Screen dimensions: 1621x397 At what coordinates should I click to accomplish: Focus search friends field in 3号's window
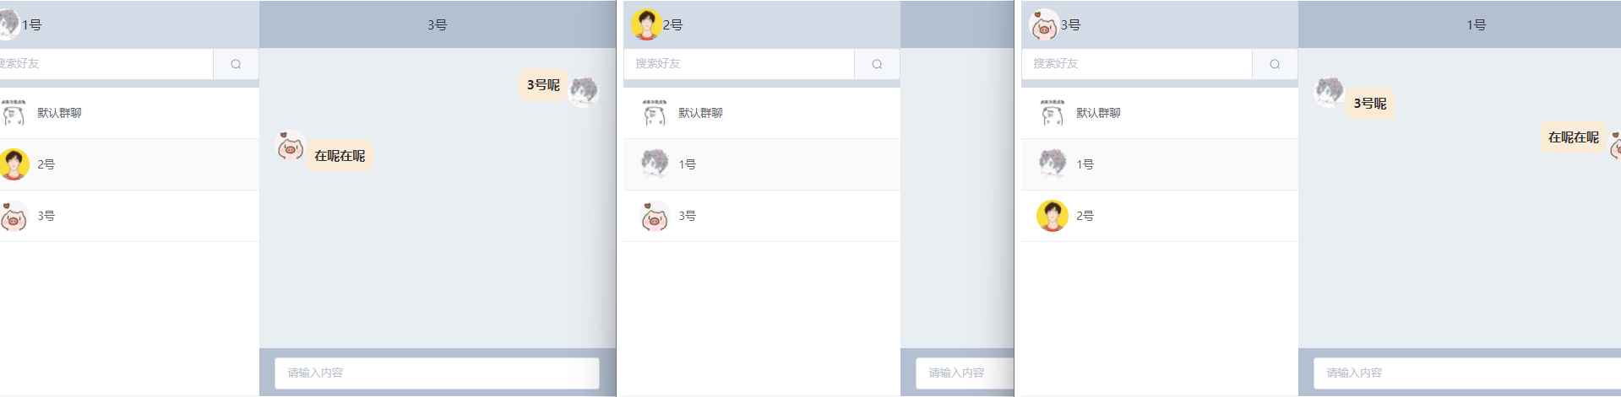(1137, 64)
